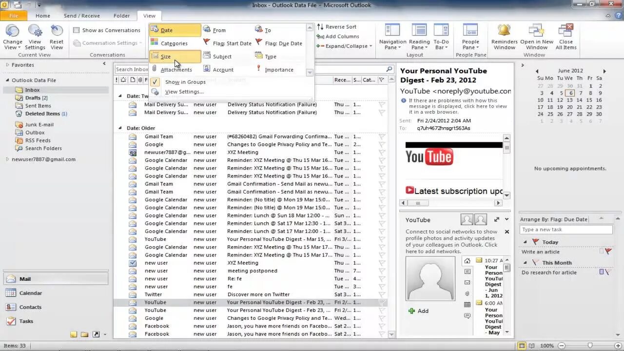Click Reverse Sort button
624x351 pixels.
tap(336, 27)
